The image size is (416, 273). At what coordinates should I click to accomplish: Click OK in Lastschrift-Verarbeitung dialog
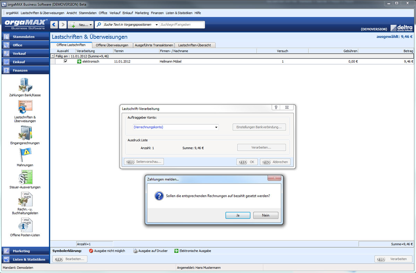coord(247,162)
